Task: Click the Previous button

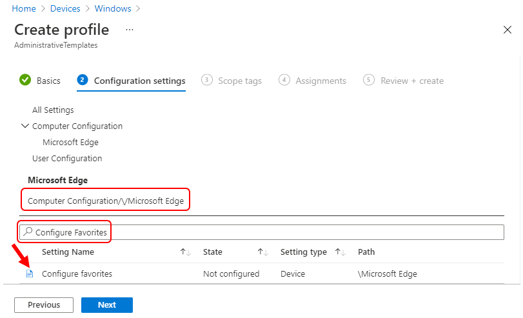Action: tap(44, 305)
